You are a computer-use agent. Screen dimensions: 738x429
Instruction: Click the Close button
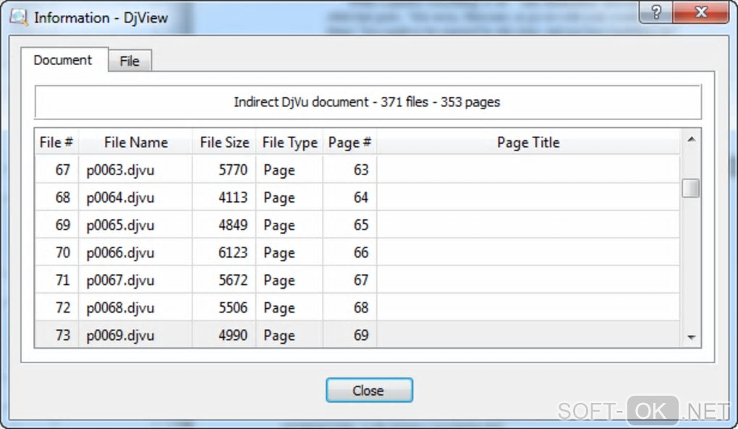point(369,391)
